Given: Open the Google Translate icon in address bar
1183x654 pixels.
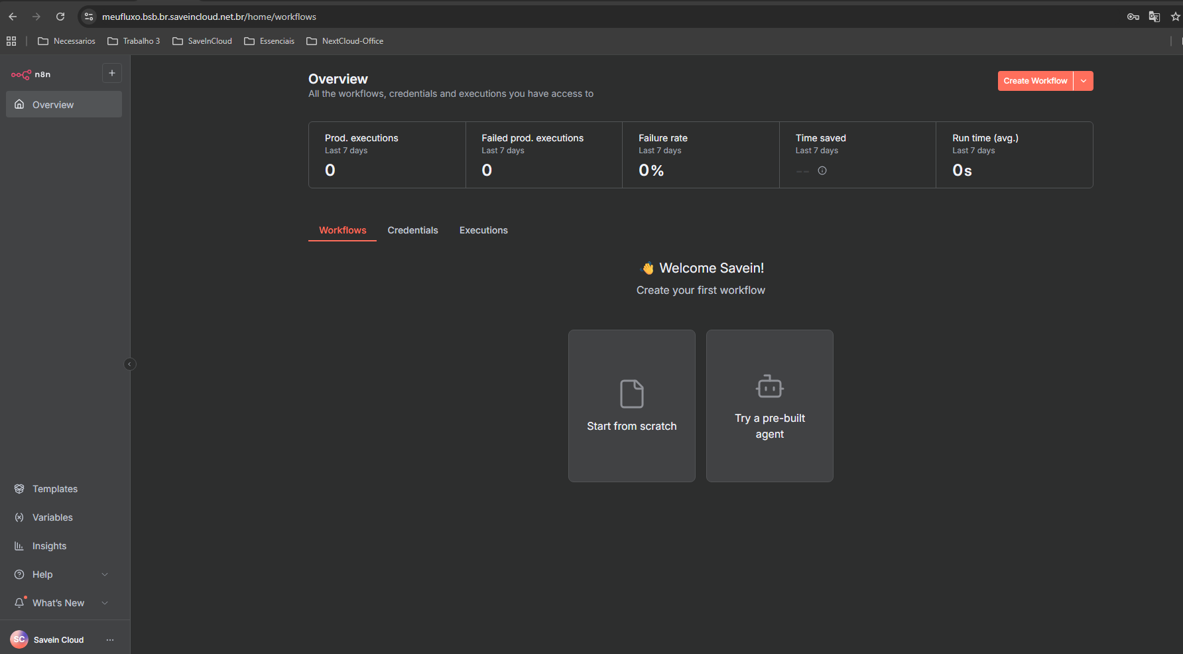Looking at the screenshot, I should 1154,17.
